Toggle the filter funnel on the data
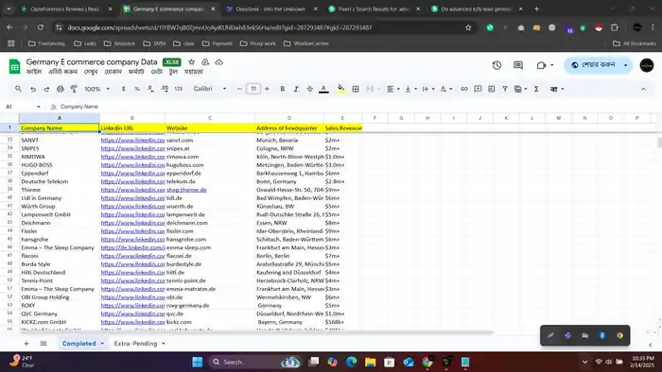 point(504,89)
